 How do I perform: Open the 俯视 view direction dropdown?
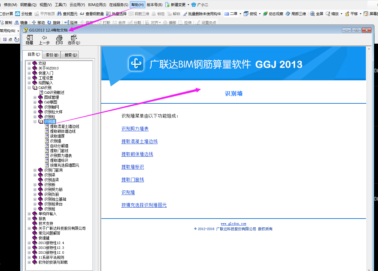(260, 14)
